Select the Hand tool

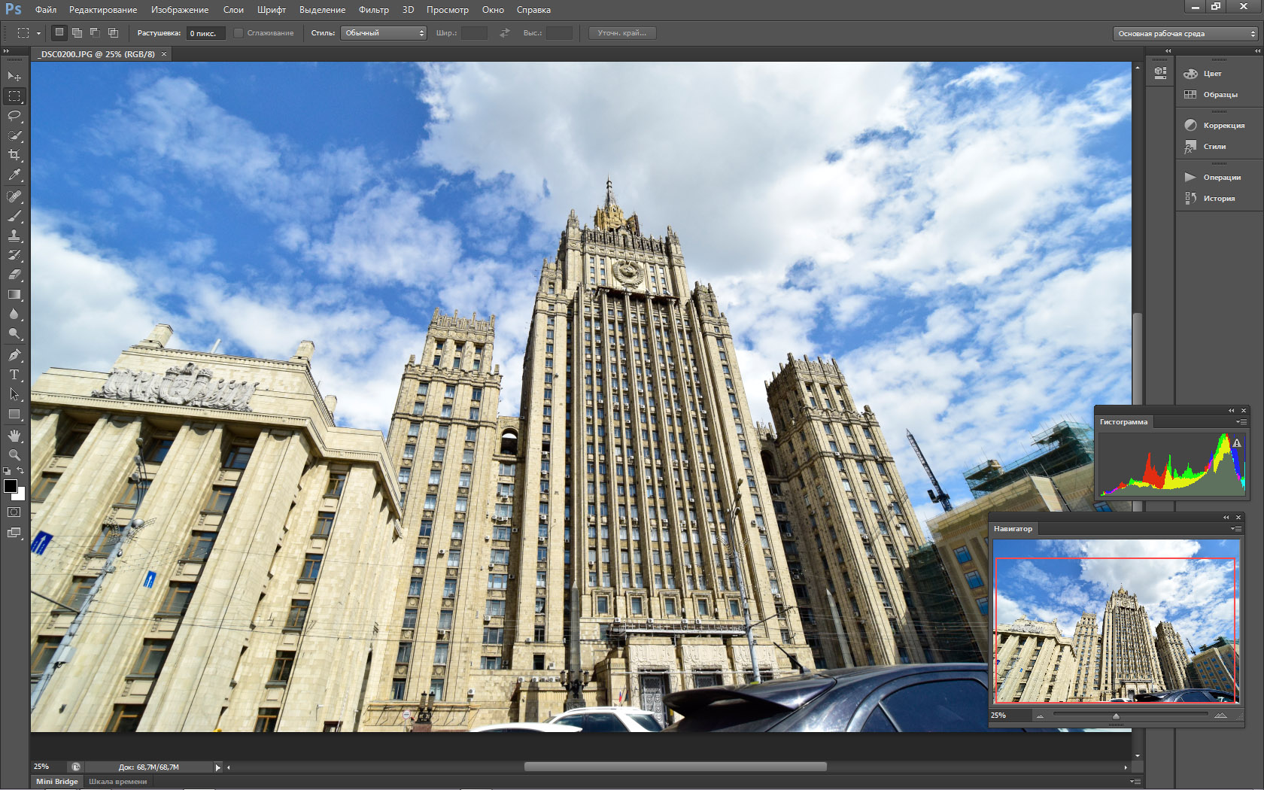pyautogui.click(x=14, y=436)
